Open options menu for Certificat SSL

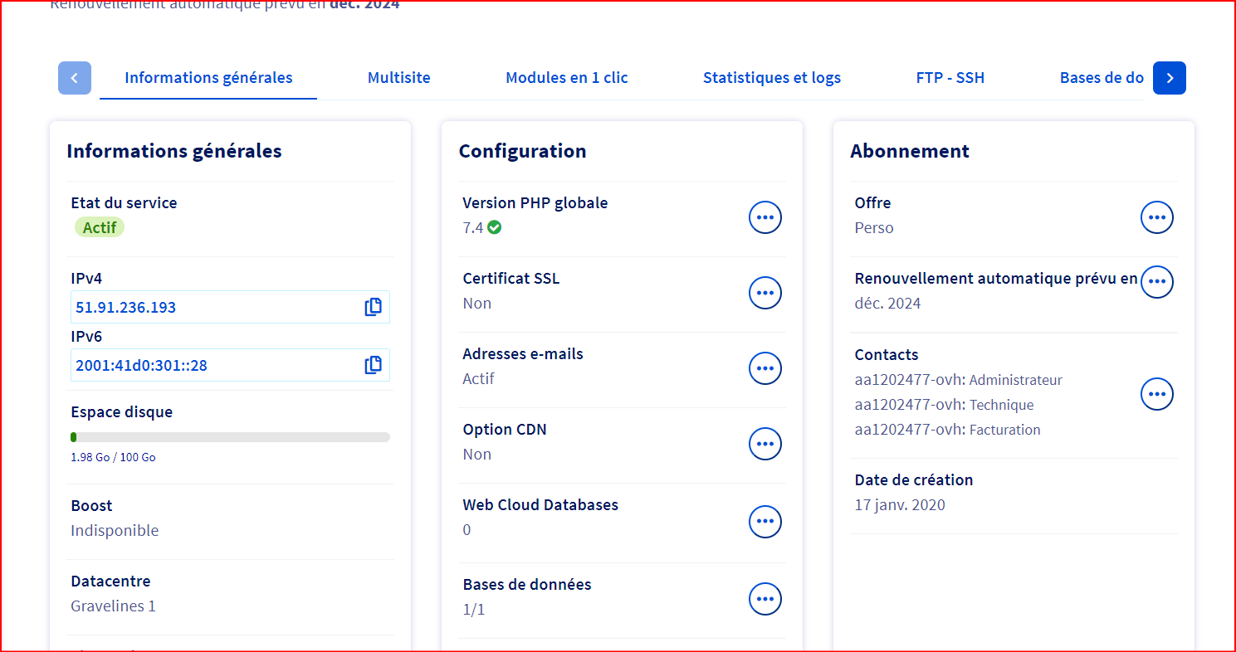765,293
